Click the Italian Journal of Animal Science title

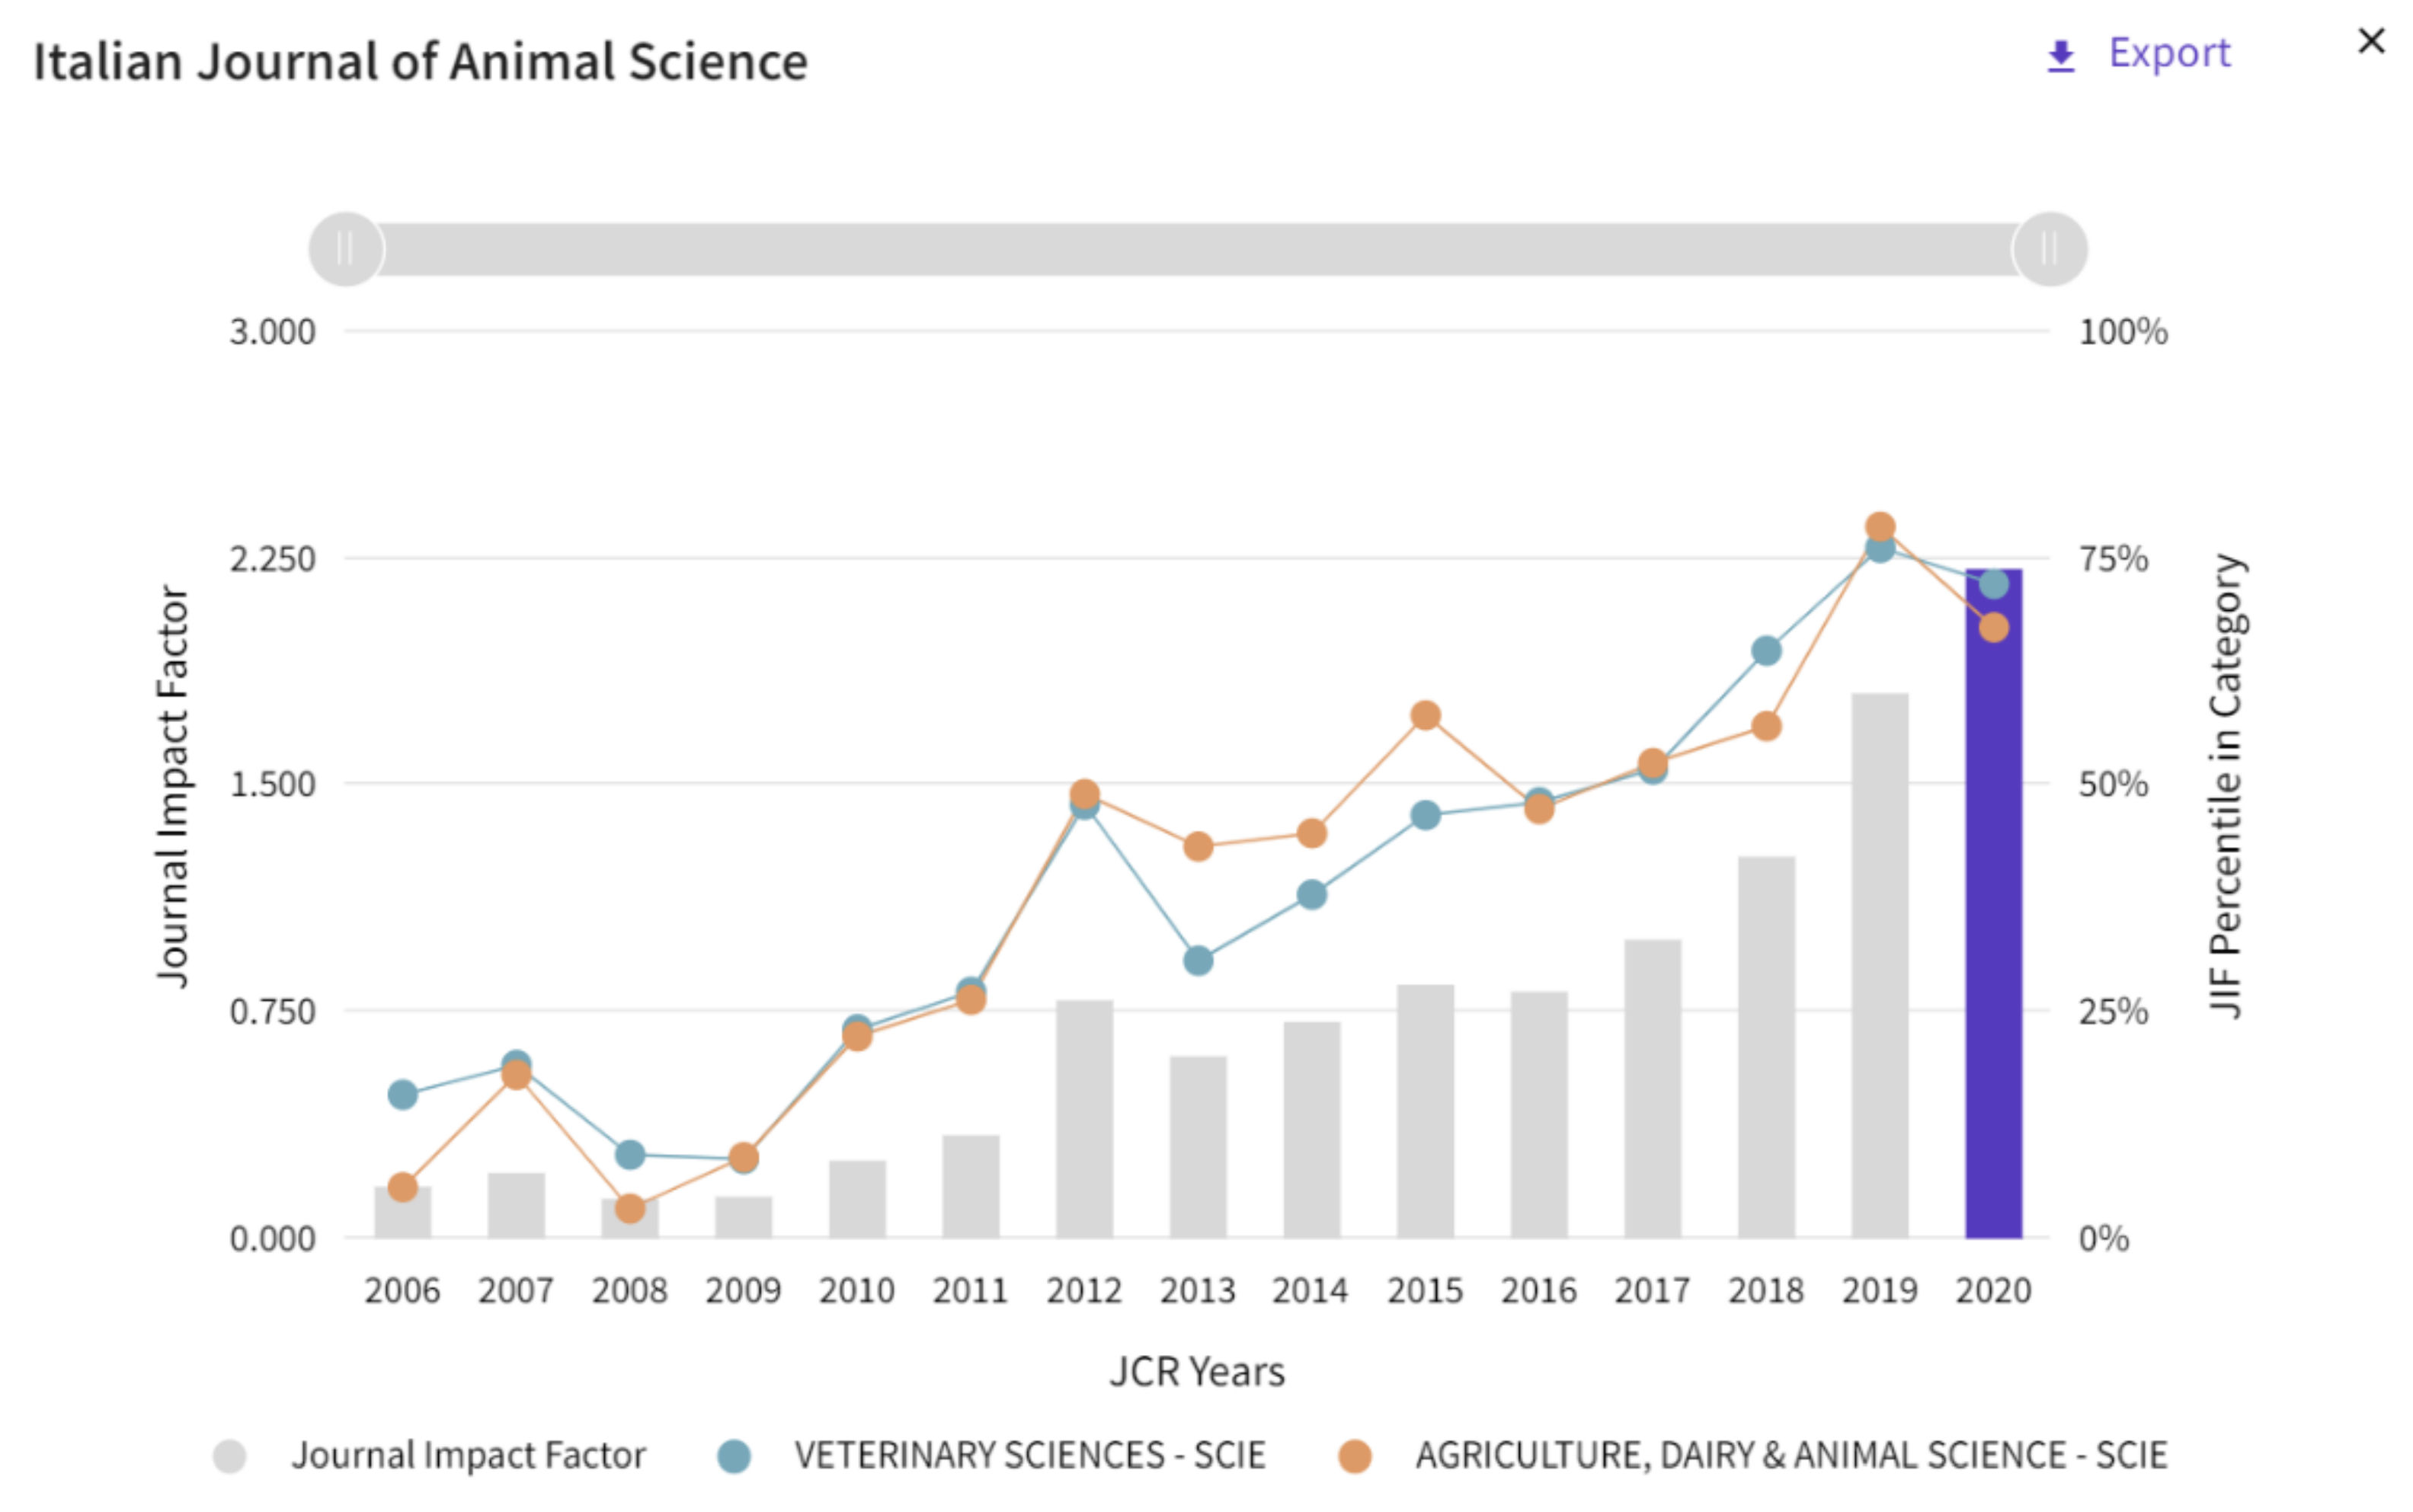tap(420, 62)
